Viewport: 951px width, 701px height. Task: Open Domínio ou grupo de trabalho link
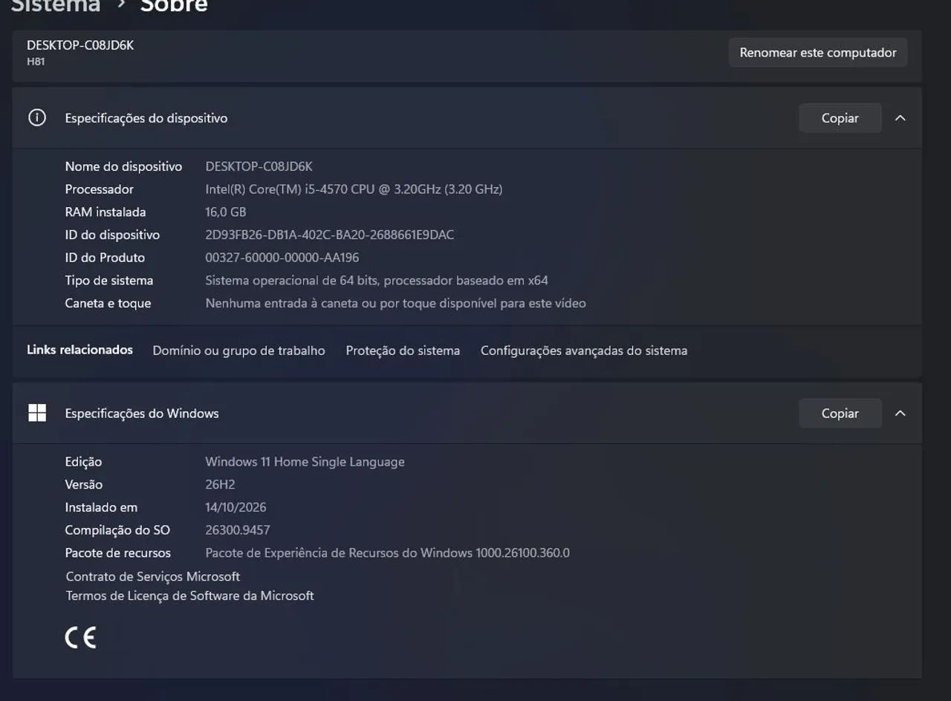(238, 350)
